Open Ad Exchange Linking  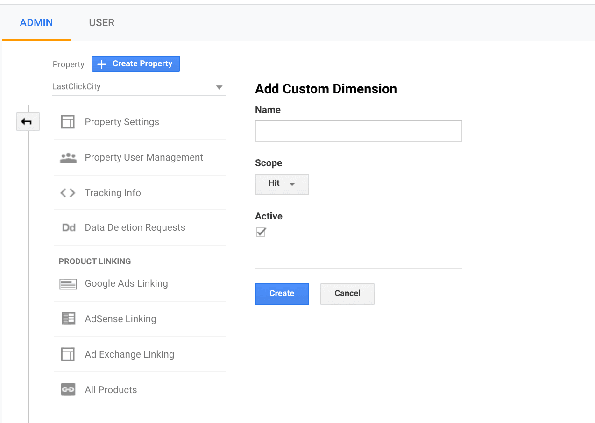[129, 354]
